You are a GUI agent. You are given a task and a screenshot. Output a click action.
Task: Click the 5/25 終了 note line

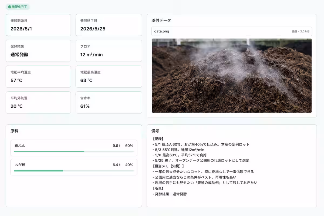click(x=201, y=160)
